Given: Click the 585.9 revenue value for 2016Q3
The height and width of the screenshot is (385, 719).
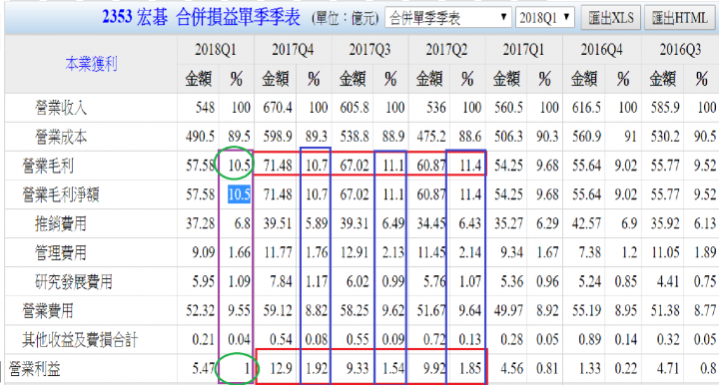Looking at the screenshot, I should (665, 108).
